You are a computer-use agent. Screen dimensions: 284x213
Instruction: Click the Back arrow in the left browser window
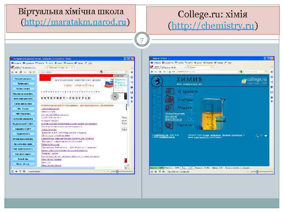click(13, 72)
